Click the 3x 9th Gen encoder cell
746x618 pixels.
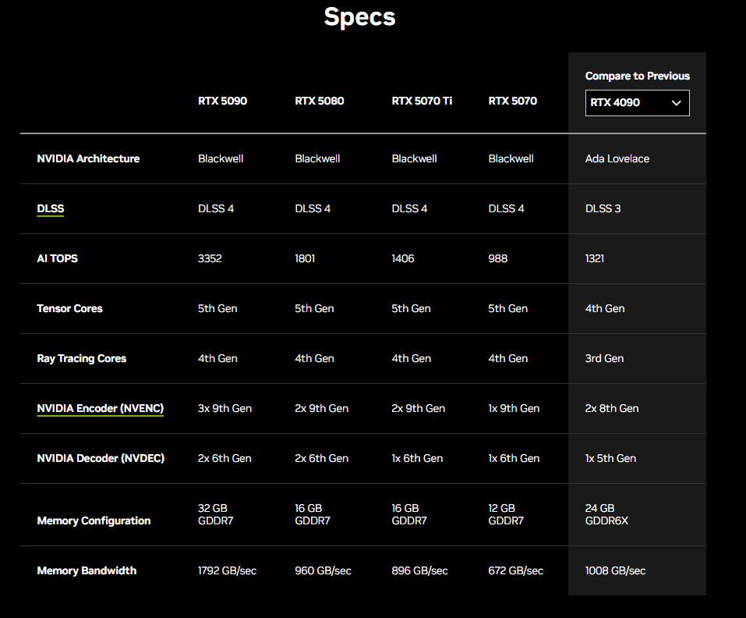tap(225, 409)
